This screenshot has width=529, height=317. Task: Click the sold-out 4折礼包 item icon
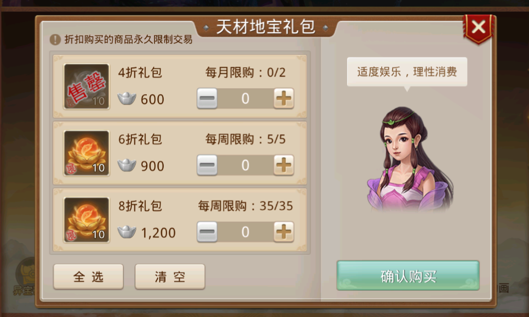87,87
